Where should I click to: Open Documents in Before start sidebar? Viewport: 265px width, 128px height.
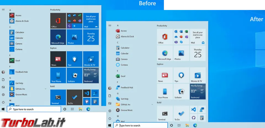click(3, 80)
